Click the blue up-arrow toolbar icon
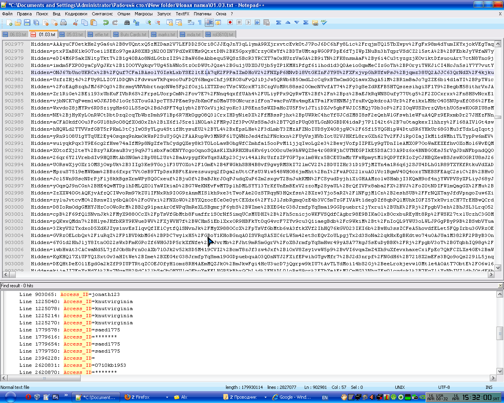Screen dimensions: 504x403 pos(287,22)
